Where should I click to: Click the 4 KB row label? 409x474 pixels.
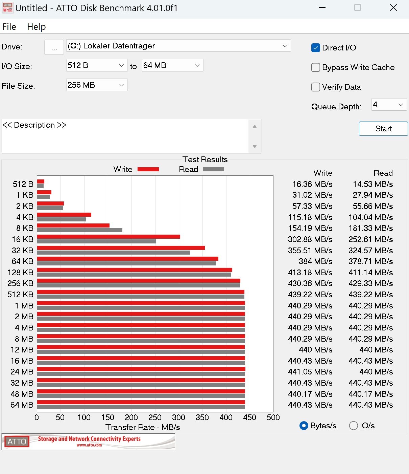25,217
